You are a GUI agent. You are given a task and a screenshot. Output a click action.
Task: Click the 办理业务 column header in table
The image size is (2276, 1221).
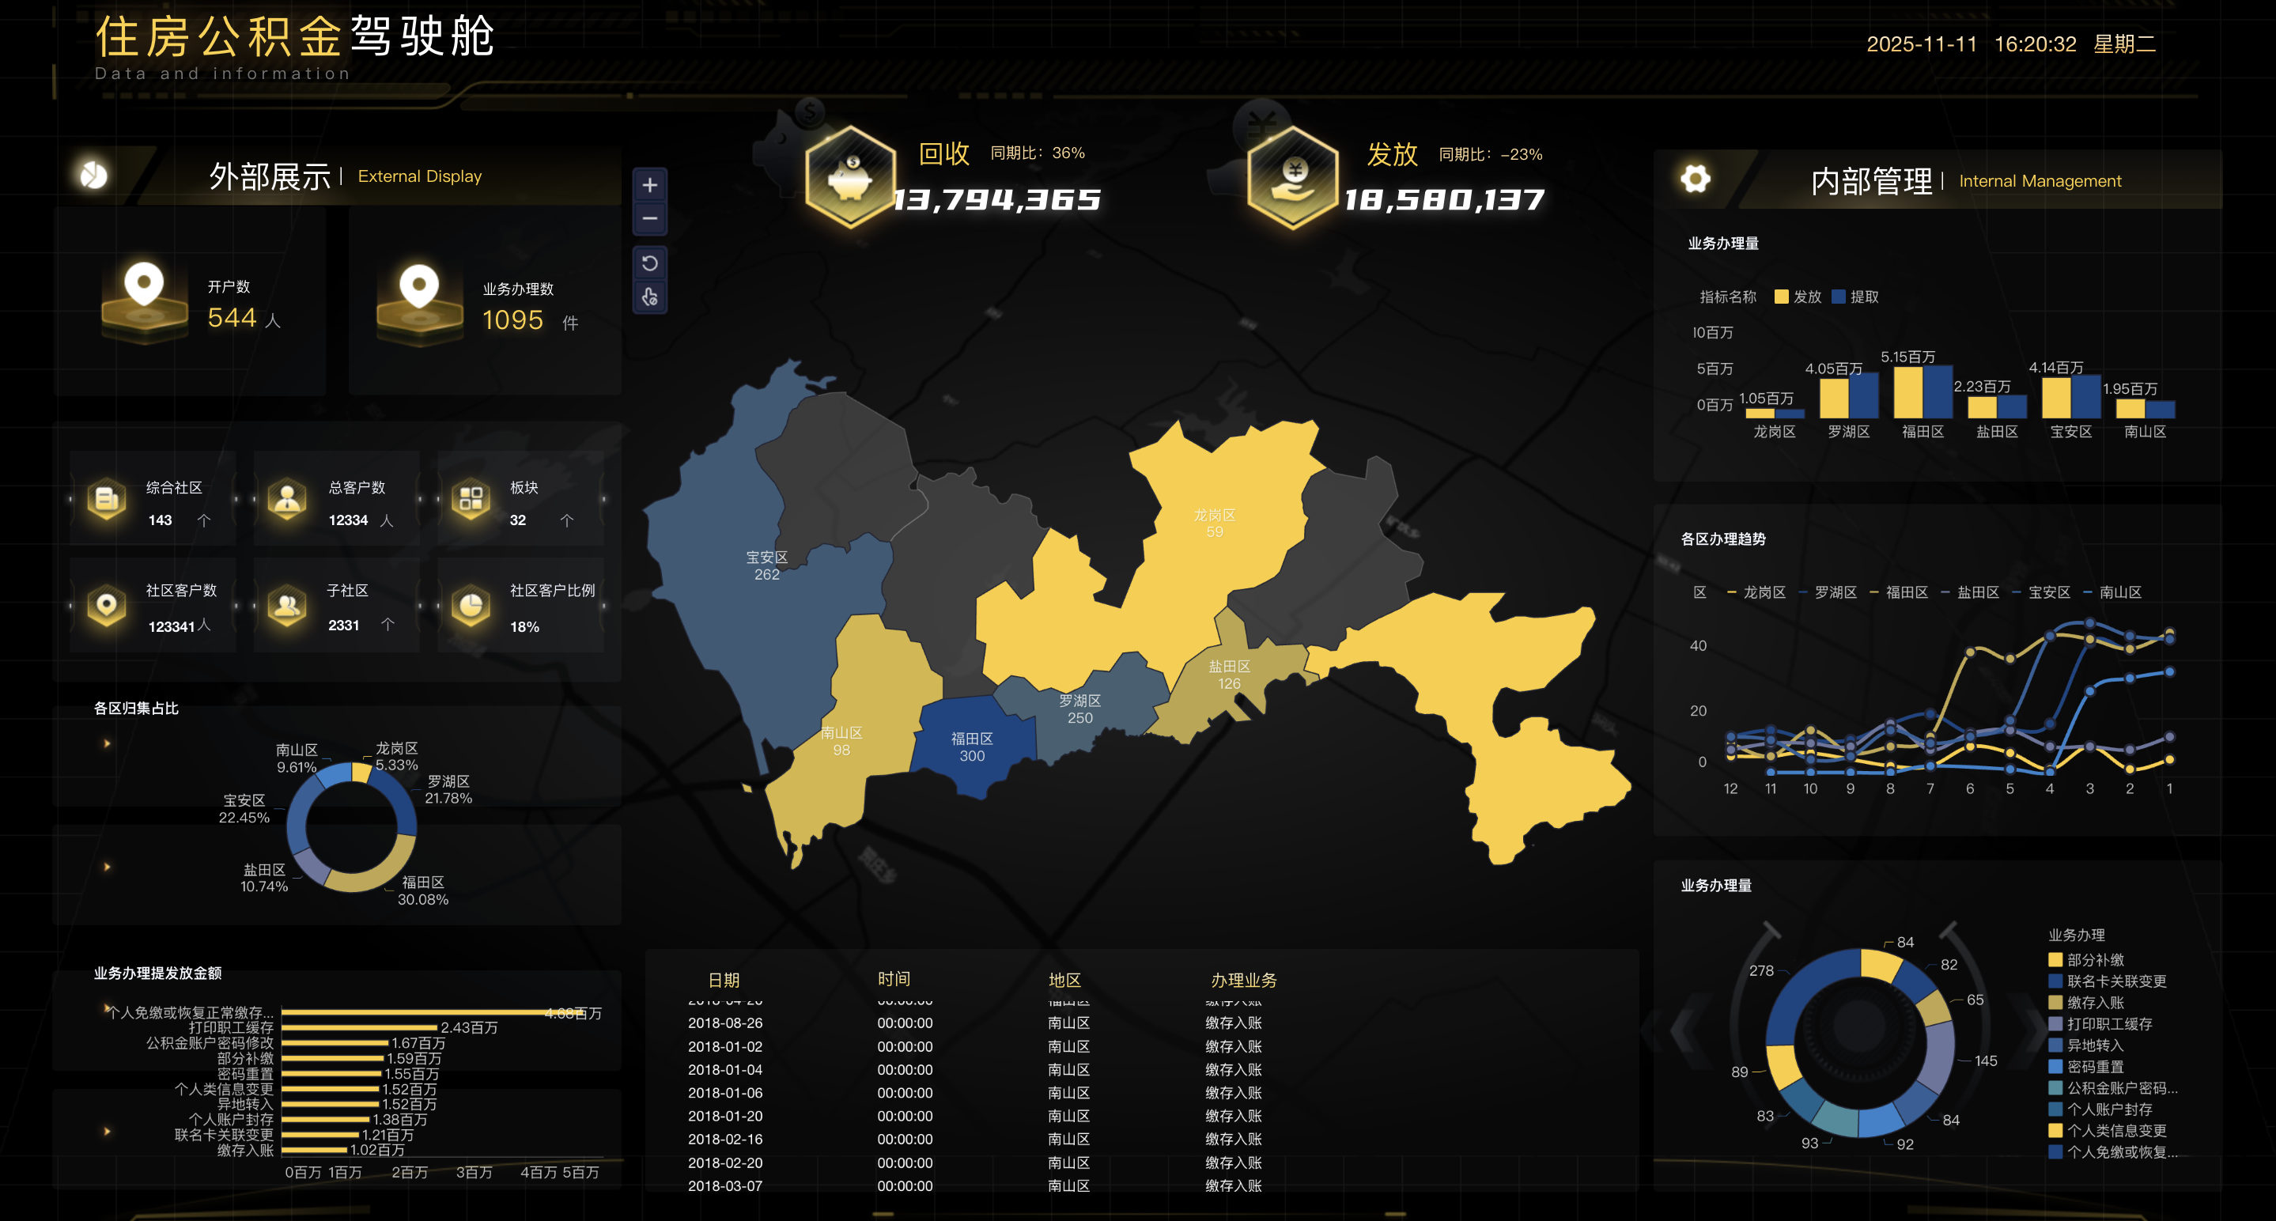(x=1243, y=980)
